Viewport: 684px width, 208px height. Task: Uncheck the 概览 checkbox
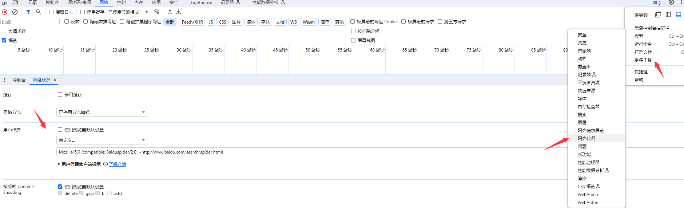4,40
